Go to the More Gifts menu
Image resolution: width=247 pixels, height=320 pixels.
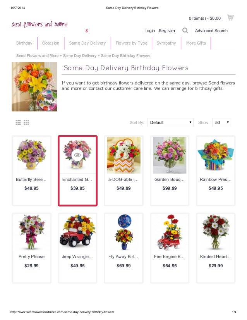pos(196,43)
